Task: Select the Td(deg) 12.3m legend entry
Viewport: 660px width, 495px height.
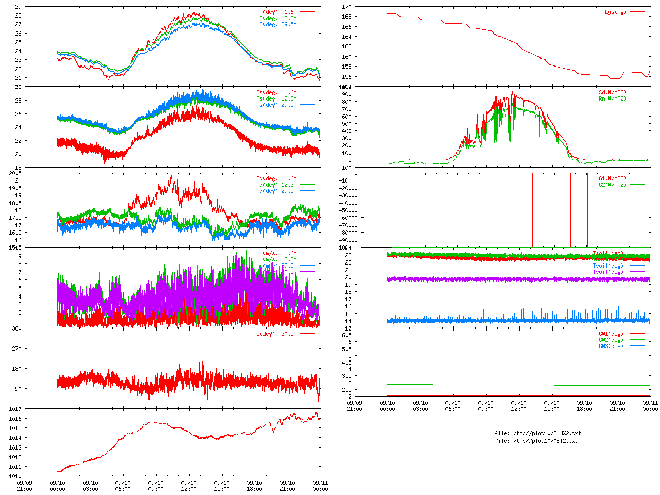Action: pos(276,185)
